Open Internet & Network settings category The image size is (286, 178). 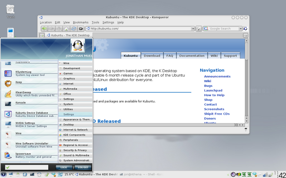[x=75, y=130]
